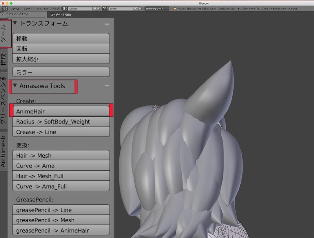Screen dimensions: 314x238
Task: Click the Amasawa Tools panel drag grip icon
Action: 107,86
